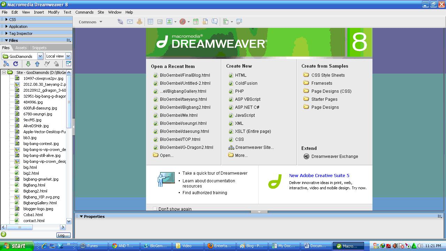Click Take a quick tour of Dreamweaver
This screenshot has height=251, width=446.
[215, 173]
